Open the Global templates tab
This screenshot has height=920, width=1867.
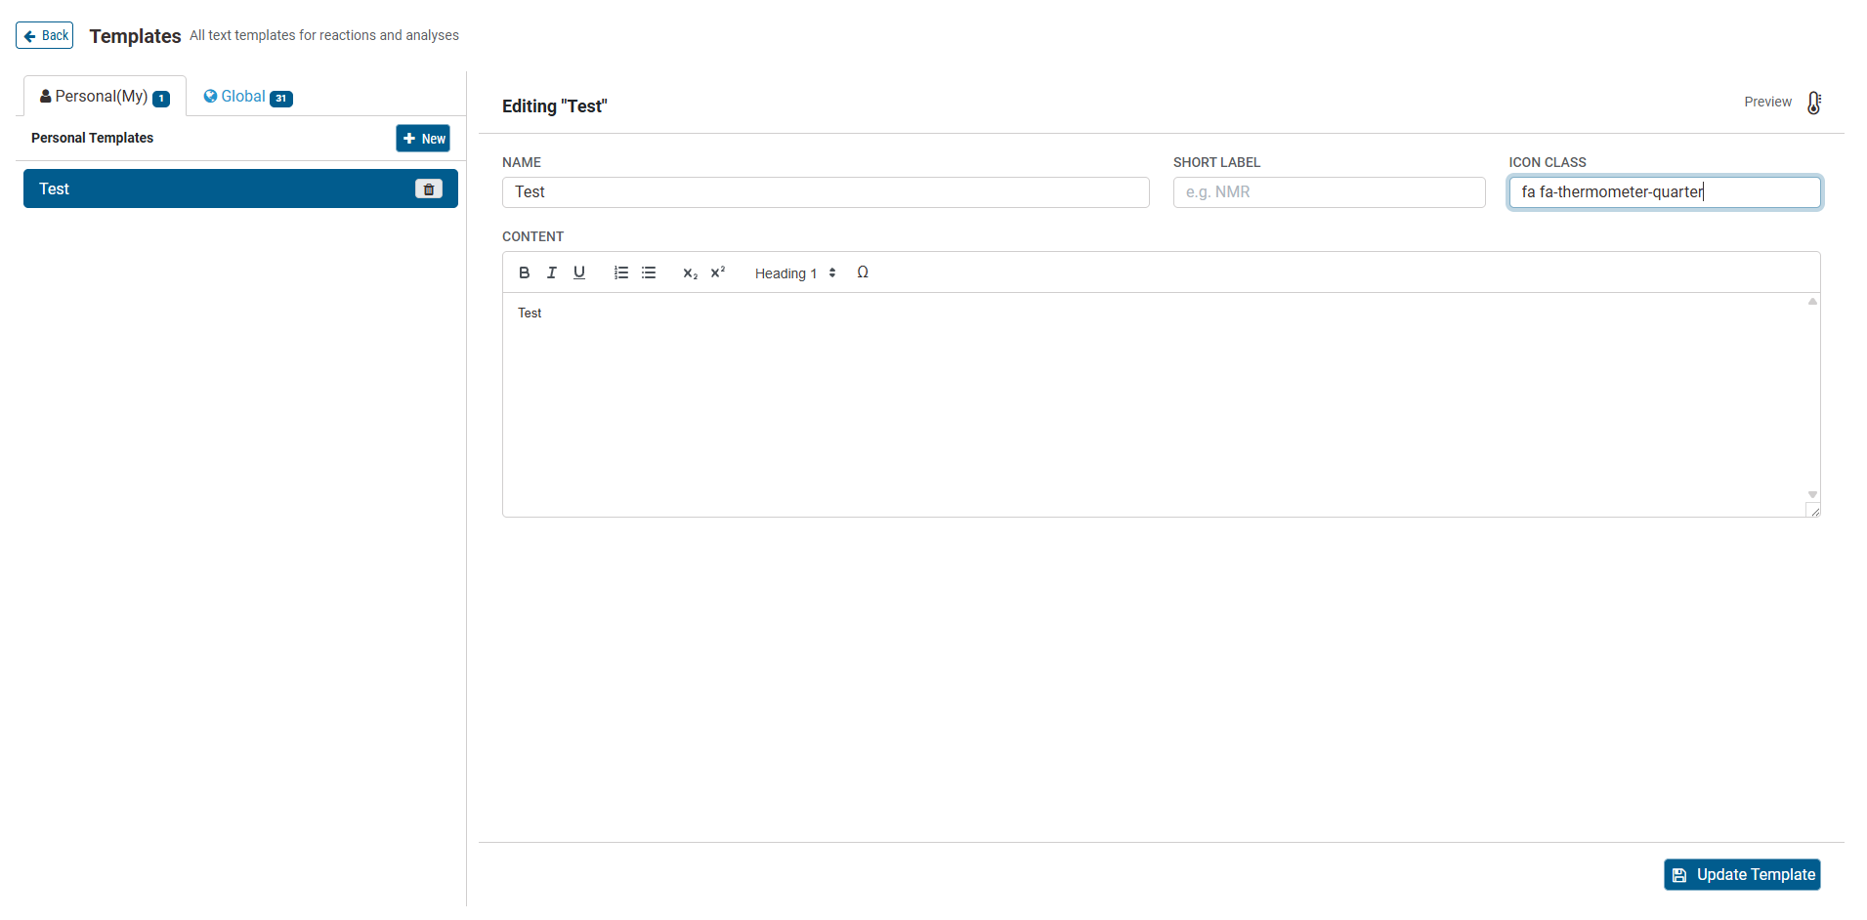pos(245,96)
